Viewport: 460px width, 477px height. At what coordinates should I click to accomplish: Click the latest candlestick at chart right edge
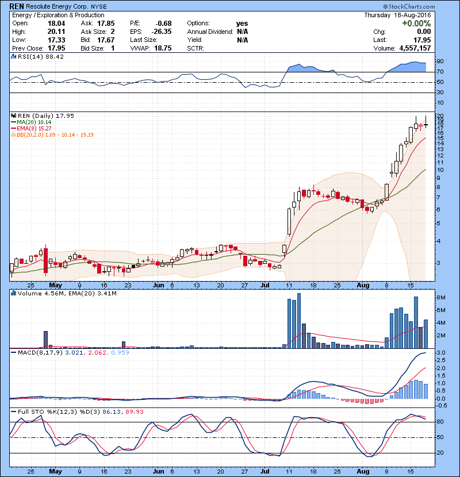[426, 122]
